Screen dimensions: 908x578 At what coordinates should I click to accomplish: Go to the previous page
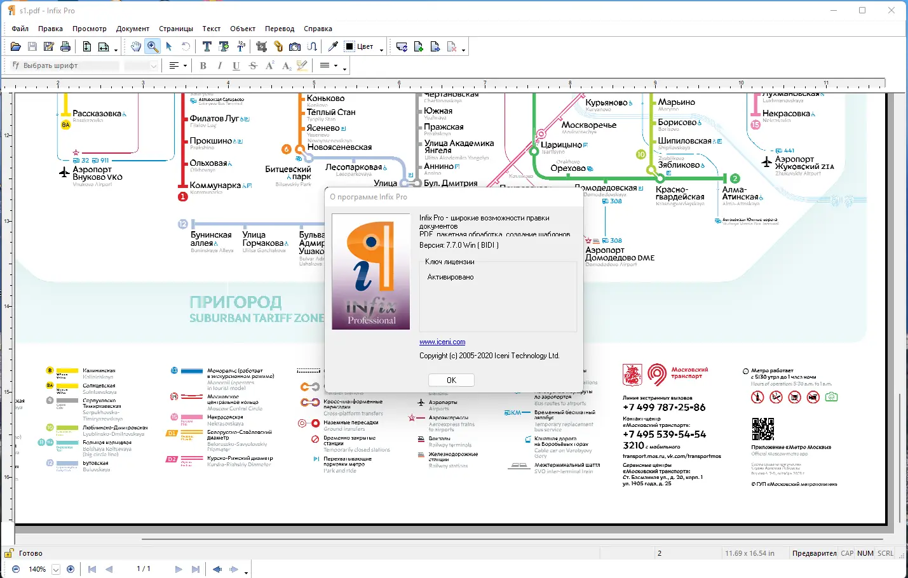tap(109, 569)
